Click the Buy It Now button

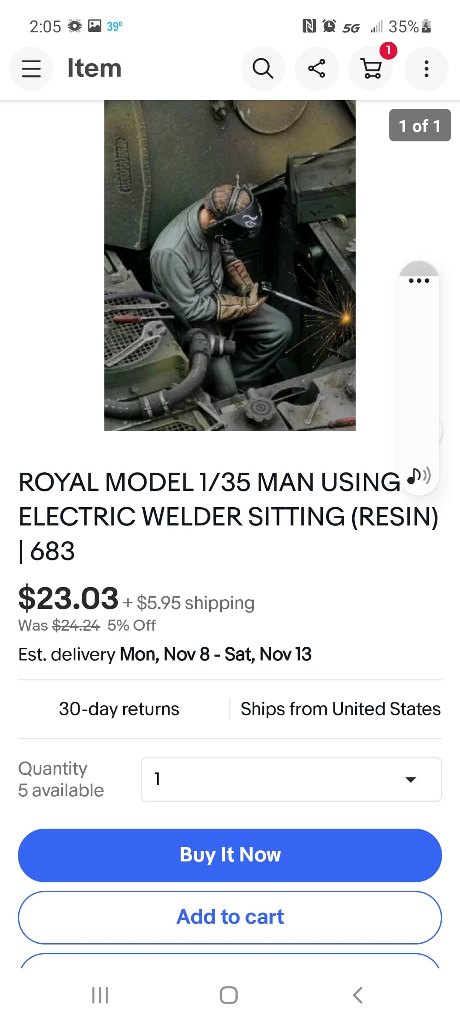[x=230, y=855]
